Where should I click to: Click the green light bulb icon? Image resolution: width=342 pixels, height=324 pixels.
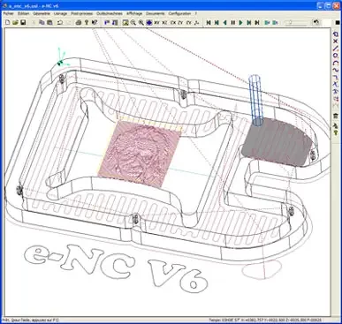[x=336, y=132]
